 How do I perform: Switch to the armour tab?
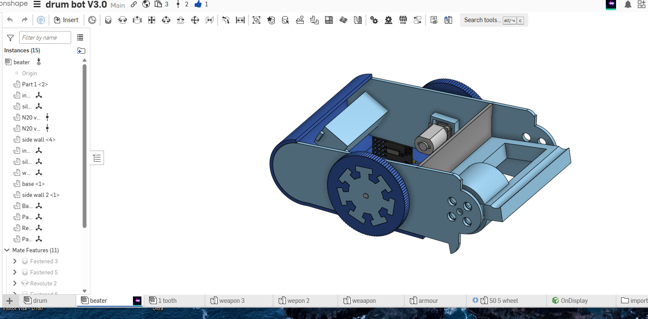tap(428, 301)
